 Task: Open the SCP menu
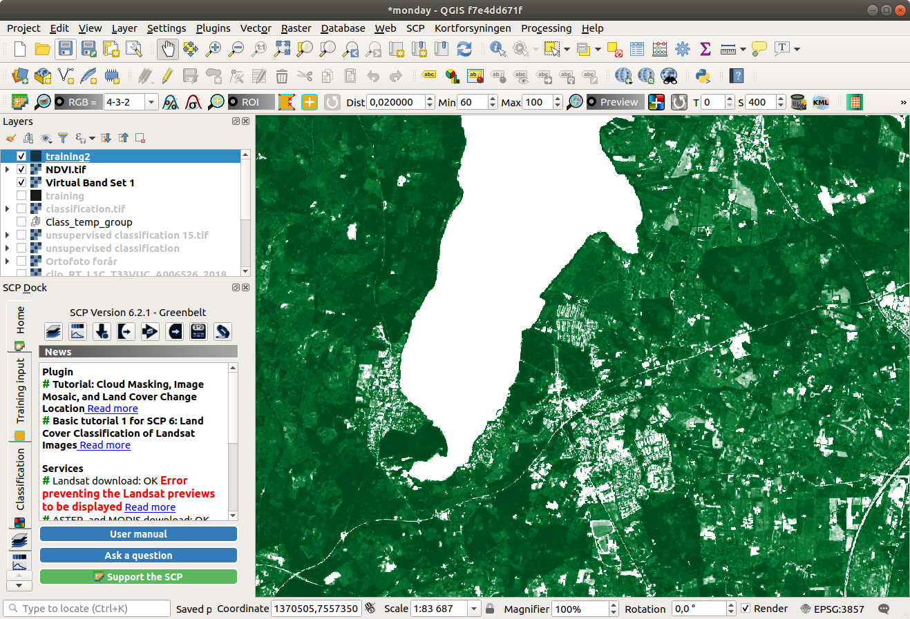coord(415,28)
